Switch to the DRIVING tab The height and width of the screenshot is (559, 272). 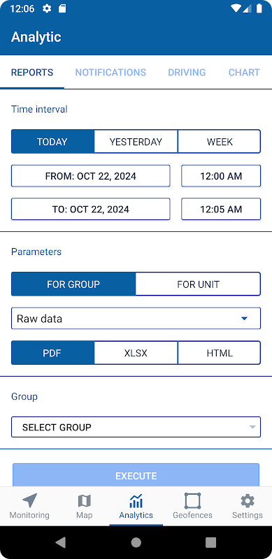click(x=187, y=73)
